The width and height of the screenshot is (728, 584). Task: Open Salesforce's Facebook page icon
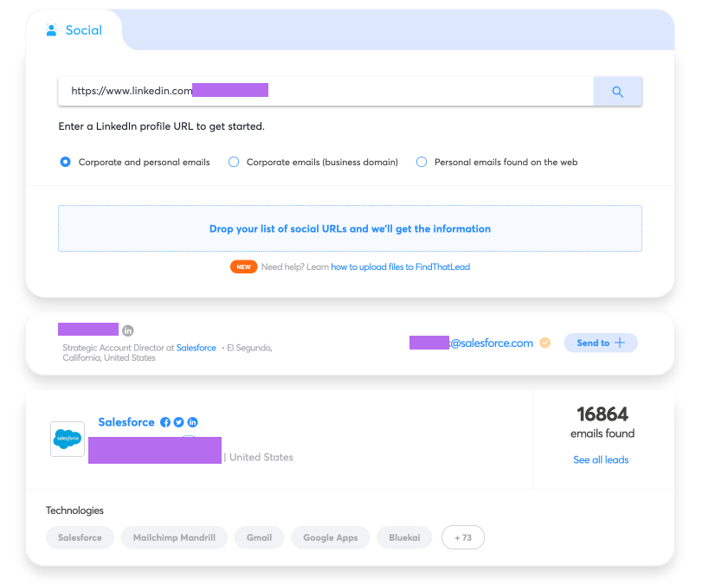[x=165, y=422]
